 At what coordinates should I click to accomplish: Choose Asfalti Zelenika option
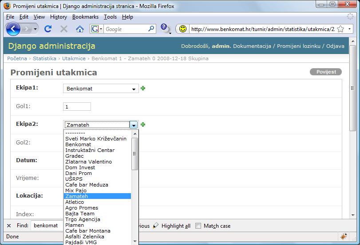point(98,236)
